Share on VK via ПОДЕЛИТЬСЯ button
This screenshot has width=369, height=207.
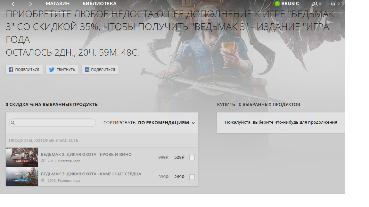(x=100, y=70)
